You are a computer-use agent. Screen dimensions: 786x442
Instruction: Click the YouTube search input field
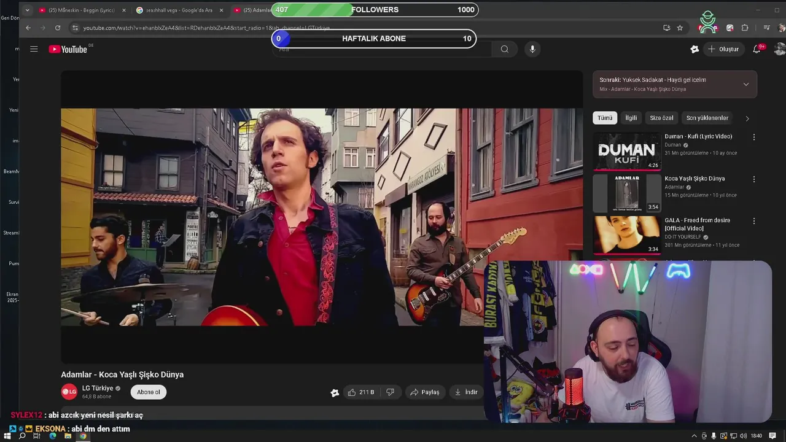tap(382, 49)
